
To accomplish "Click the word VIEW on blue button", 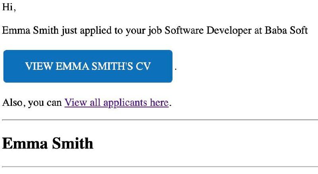I will click(x=39, y=66).
